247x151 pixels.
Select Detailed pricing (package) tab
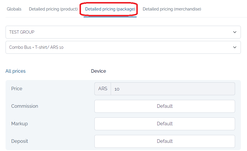click(x=110, y=9)
